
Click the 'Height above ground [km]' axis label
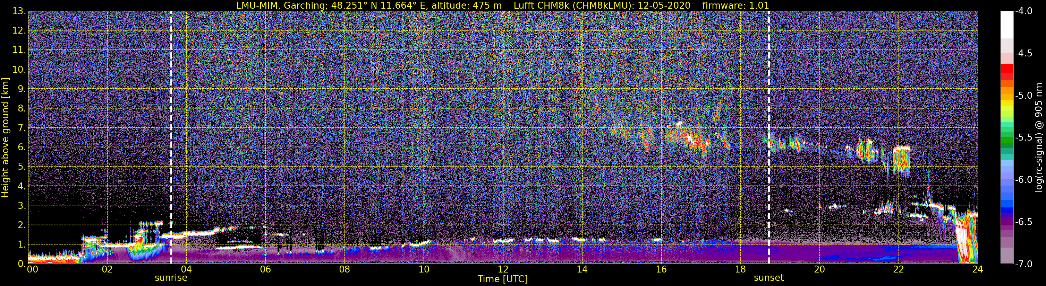pyautogui.click(x=5, y=137)
